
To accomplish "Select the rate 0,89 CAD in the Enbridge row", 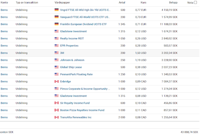I will 141,82.
